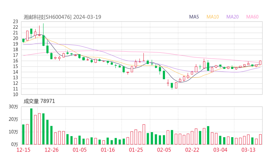Select the first green candlestick on the left
Image resolution: width=266 pixels, height=158 pixels.
(x=23, y=40)
